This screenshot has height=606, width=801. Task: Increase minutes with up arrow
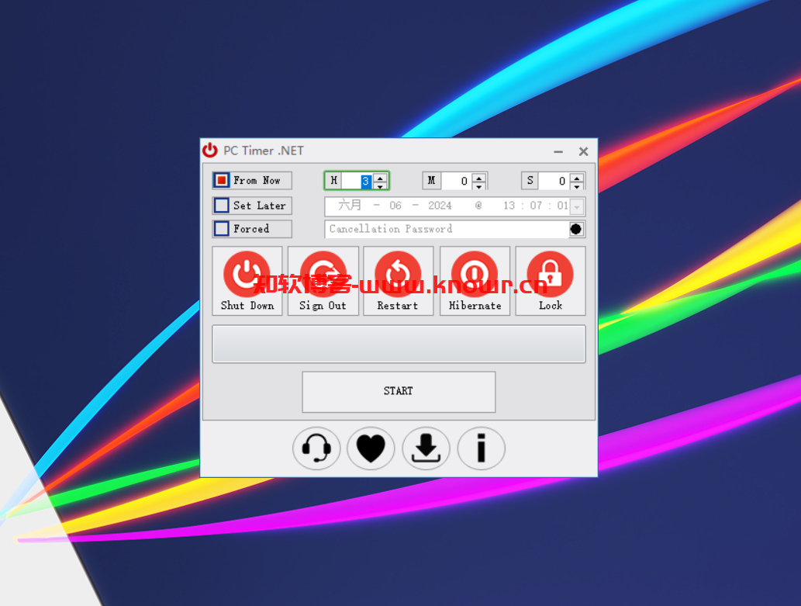pos(478,178)
